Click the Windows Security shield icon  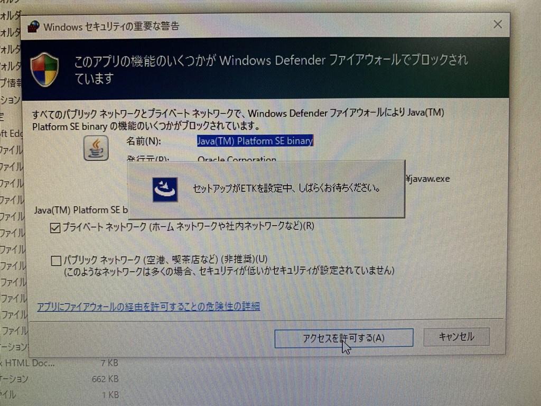click(x=44, y=70)
